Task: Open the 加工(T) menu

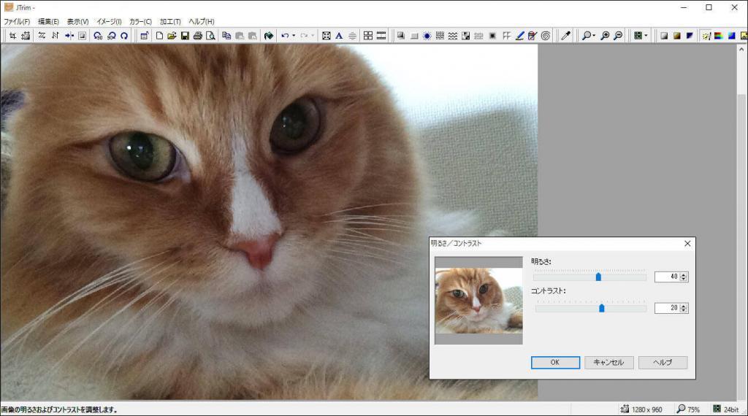Action: pyautogui.click(x=169, y=21)
